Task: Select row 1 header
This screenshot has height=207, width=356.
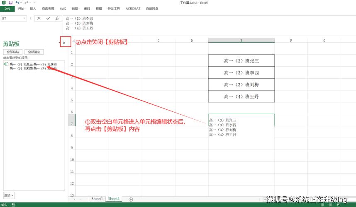Action: 72,49
